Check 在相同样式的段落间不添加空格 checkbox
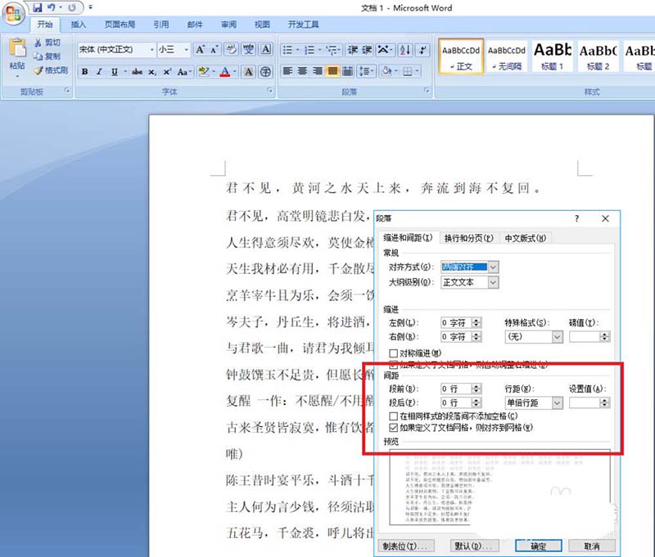 point(394,416)
